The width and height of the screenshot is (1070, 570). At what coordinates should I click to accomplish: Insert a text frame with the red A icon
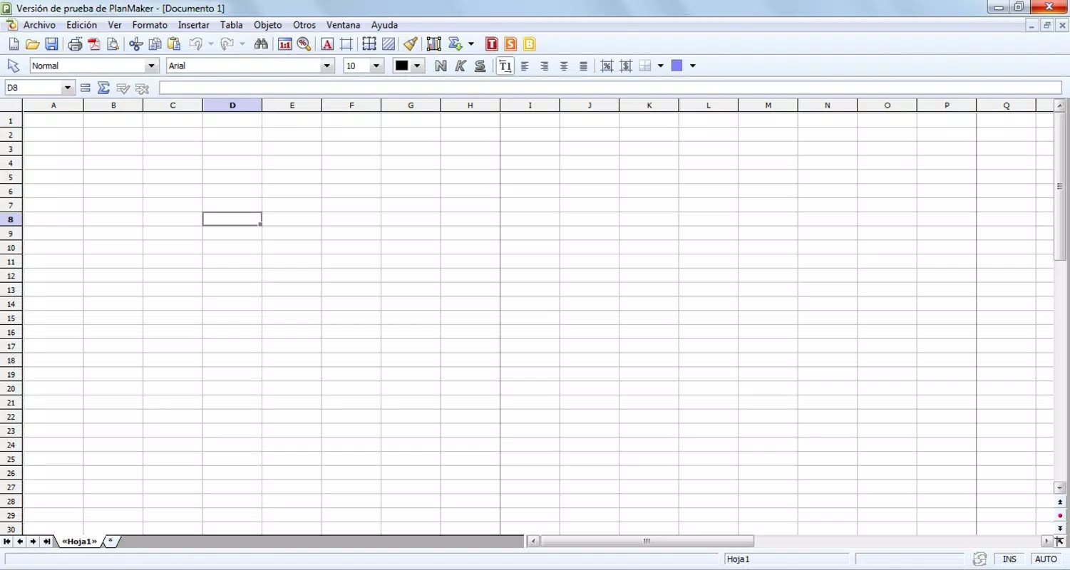(x=327, y=44)
